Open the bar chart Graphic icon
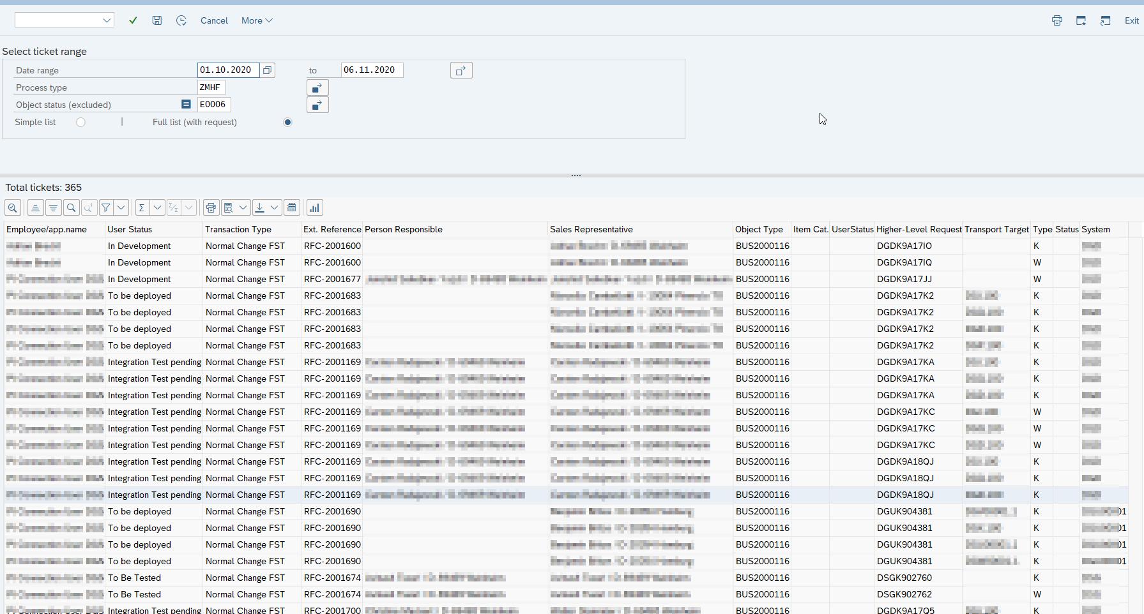The width and height of the screenshot is (1144, 614). 314,207
